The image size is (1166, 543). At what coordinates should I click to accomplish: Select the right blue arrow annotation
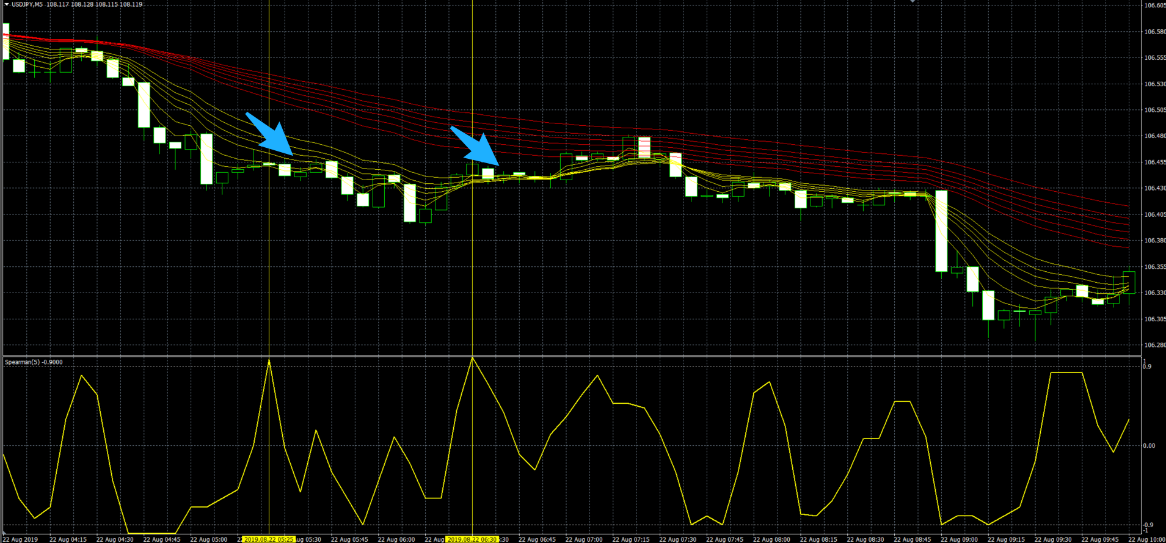pos(475,147)
